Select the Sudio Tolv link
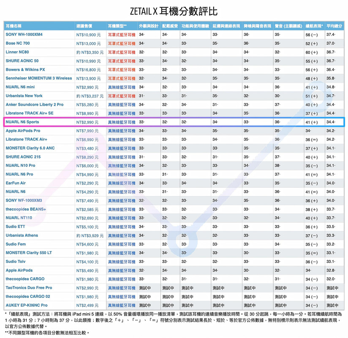Viewport: 348px width, 338px height. pyautogui.click(x=16, y=262)
